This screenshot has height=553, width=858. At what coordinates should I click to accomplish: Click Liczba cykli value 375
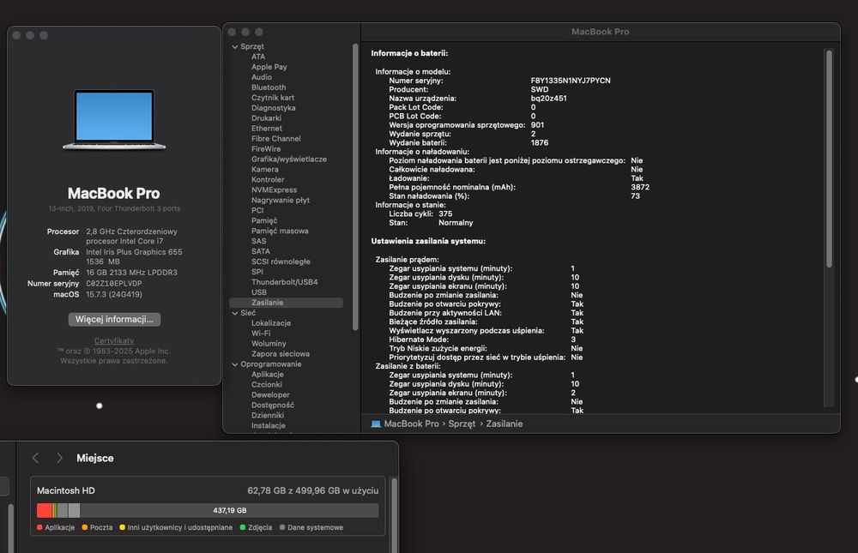click(445, 213)
